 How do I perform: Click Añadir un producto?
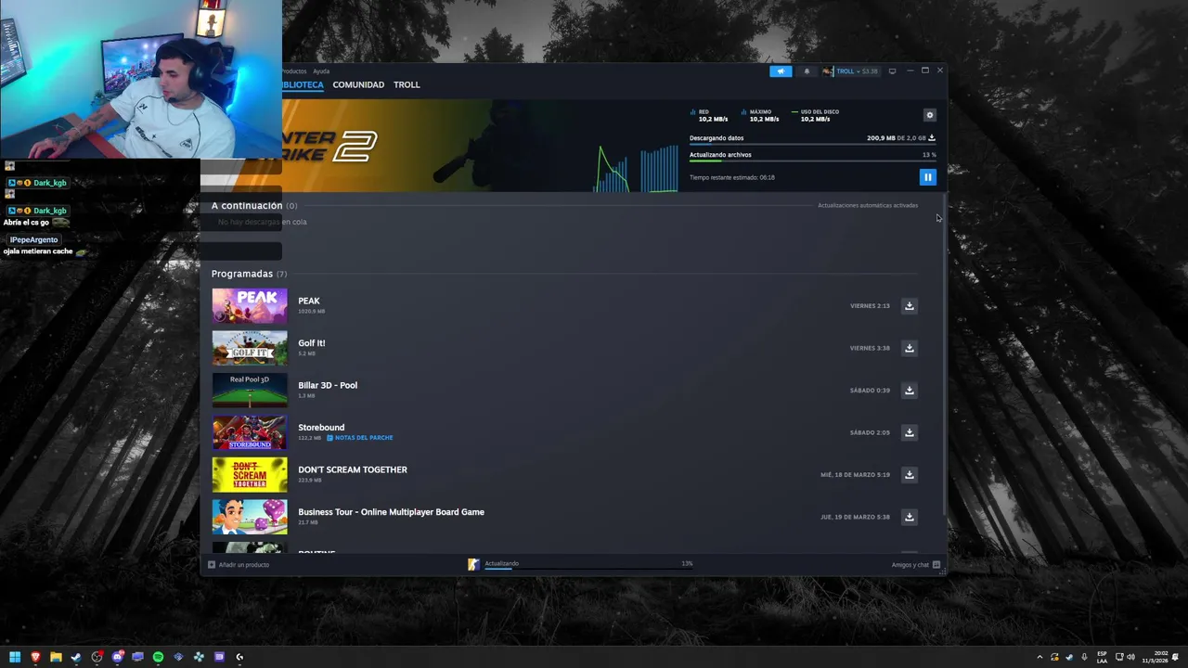[x=239, y=564]
